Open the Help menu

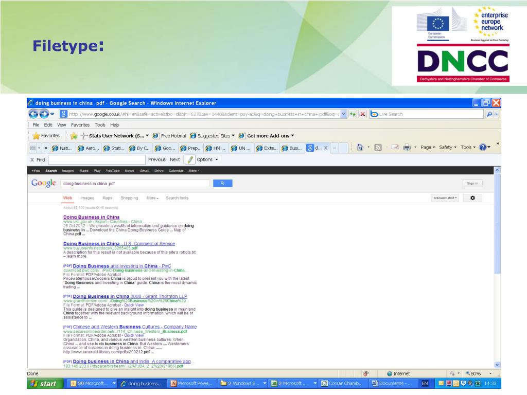coord(115,125)
